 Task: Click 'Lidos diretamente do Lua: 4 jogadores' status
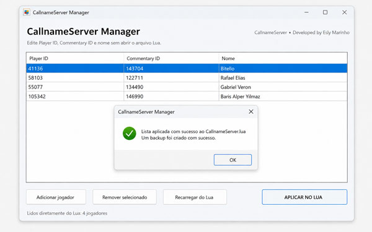(x=67, y=213)
